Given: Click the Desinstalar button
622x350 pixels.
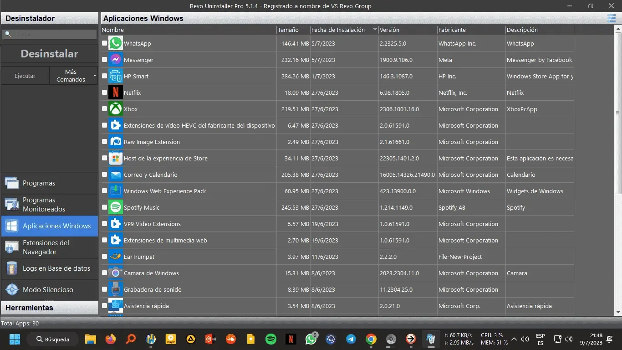Looking at the screenshot, I should tap(49, 54).
